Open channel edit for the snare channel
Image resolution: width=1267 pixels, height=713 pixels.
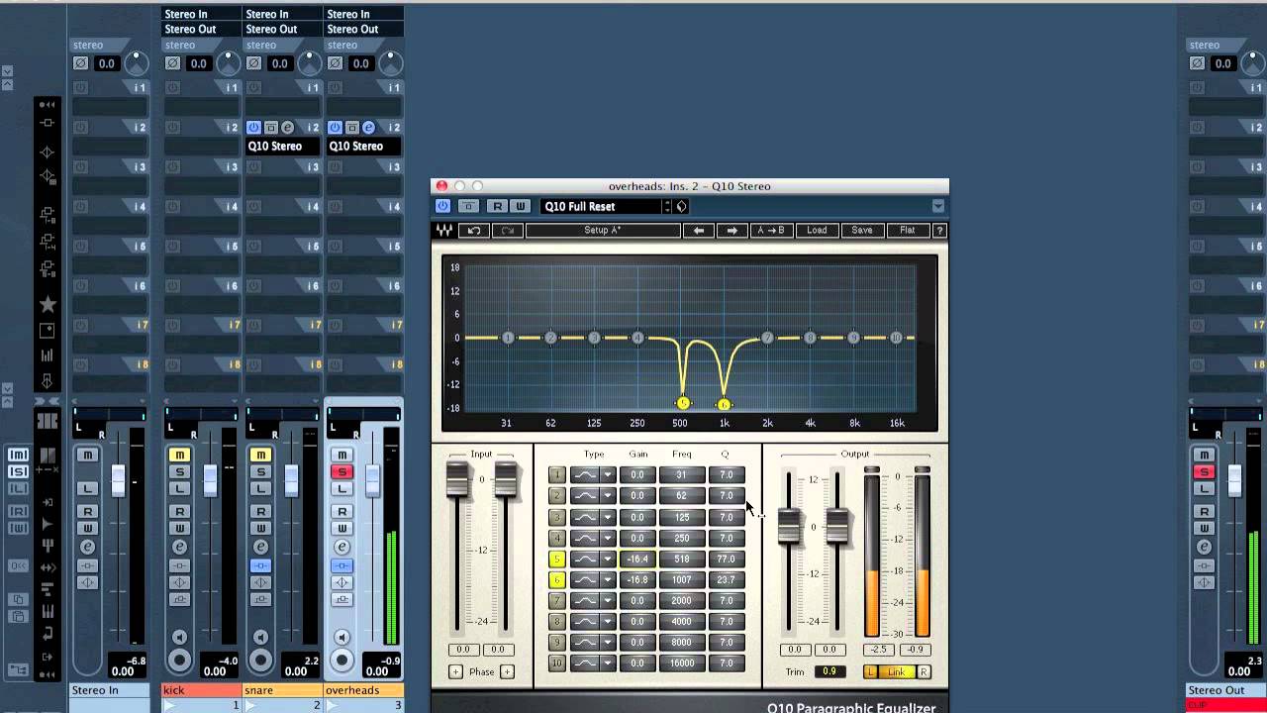pyautogui.click(x=260, y=547)
